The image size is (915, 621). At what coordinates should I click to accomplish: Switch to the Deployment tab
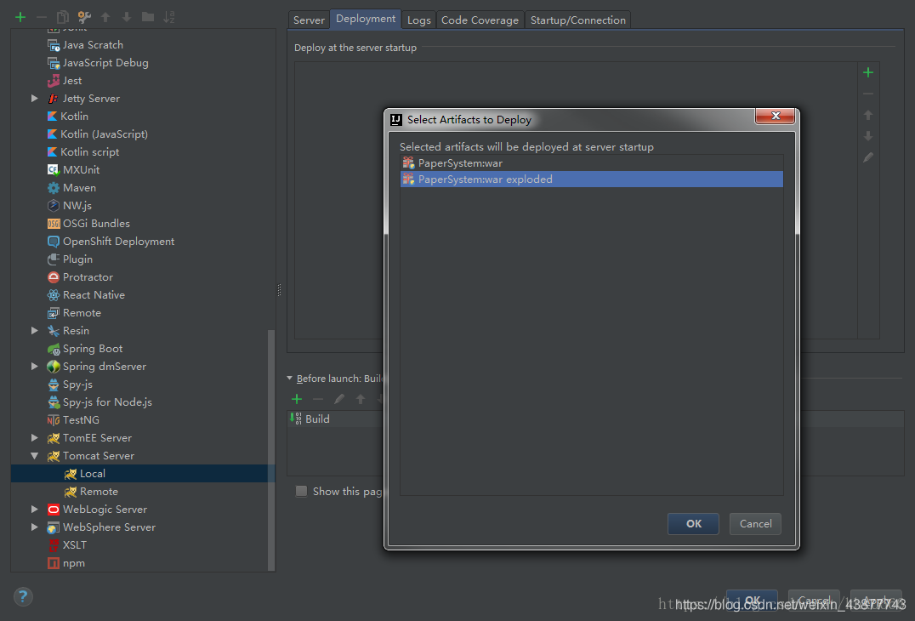point(366,19)
